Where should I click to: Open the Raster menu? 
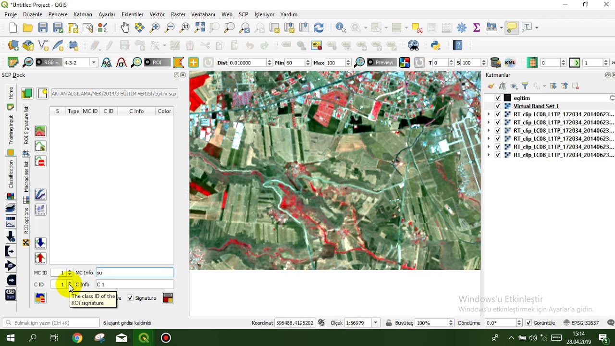click(178, 14)
